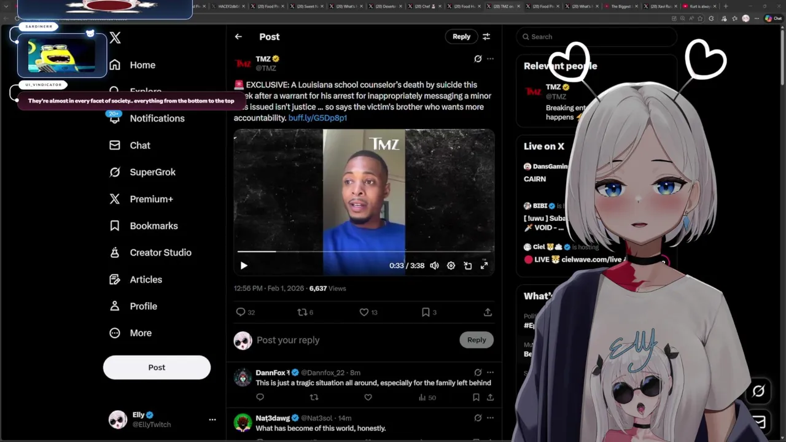The image size is (786, 442).
Task: Open 6,637 Views count
Action: 327,289
